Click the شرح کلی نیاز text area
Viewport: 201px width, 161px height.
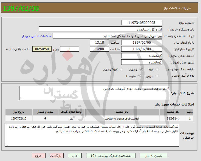[x=95, y=93]
